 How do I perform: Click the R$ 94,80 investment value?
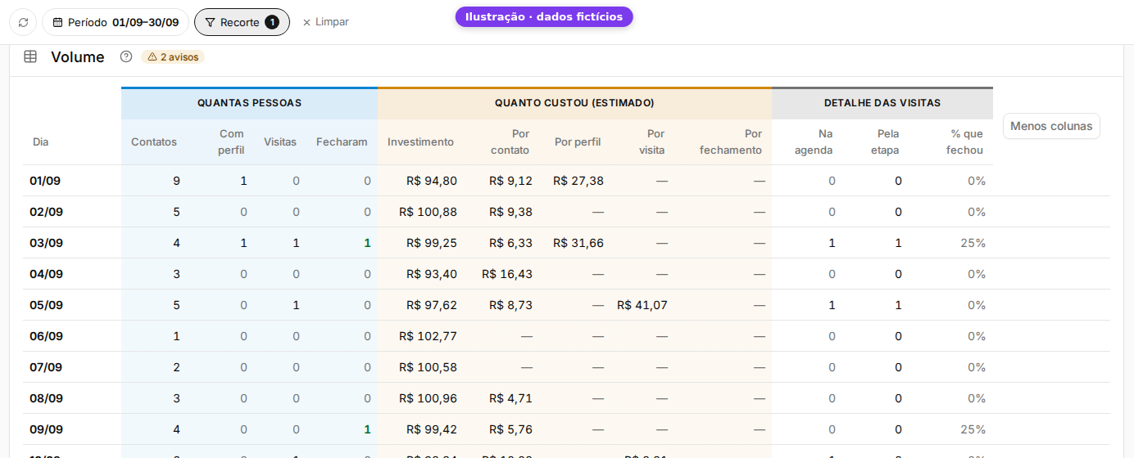tap(432, 181)
